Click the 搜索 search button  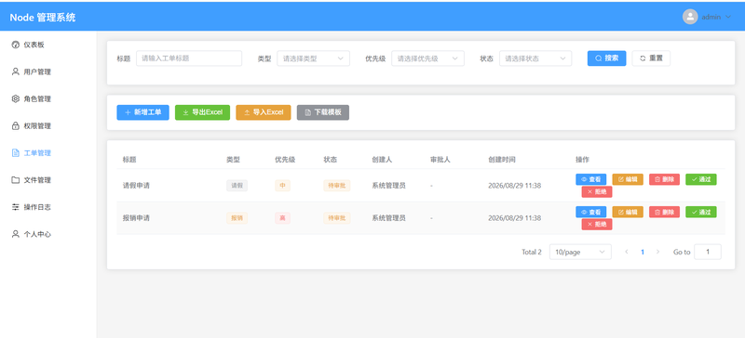(x=607, y=58)
